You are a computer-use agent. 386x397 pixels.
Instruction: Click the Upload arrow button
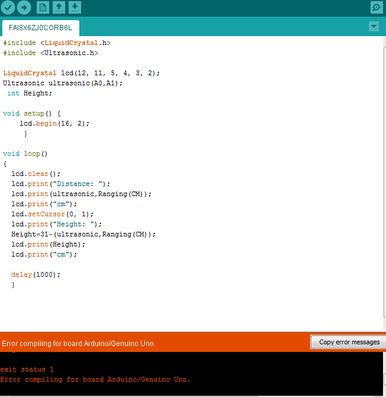click(x=24, y=8)
